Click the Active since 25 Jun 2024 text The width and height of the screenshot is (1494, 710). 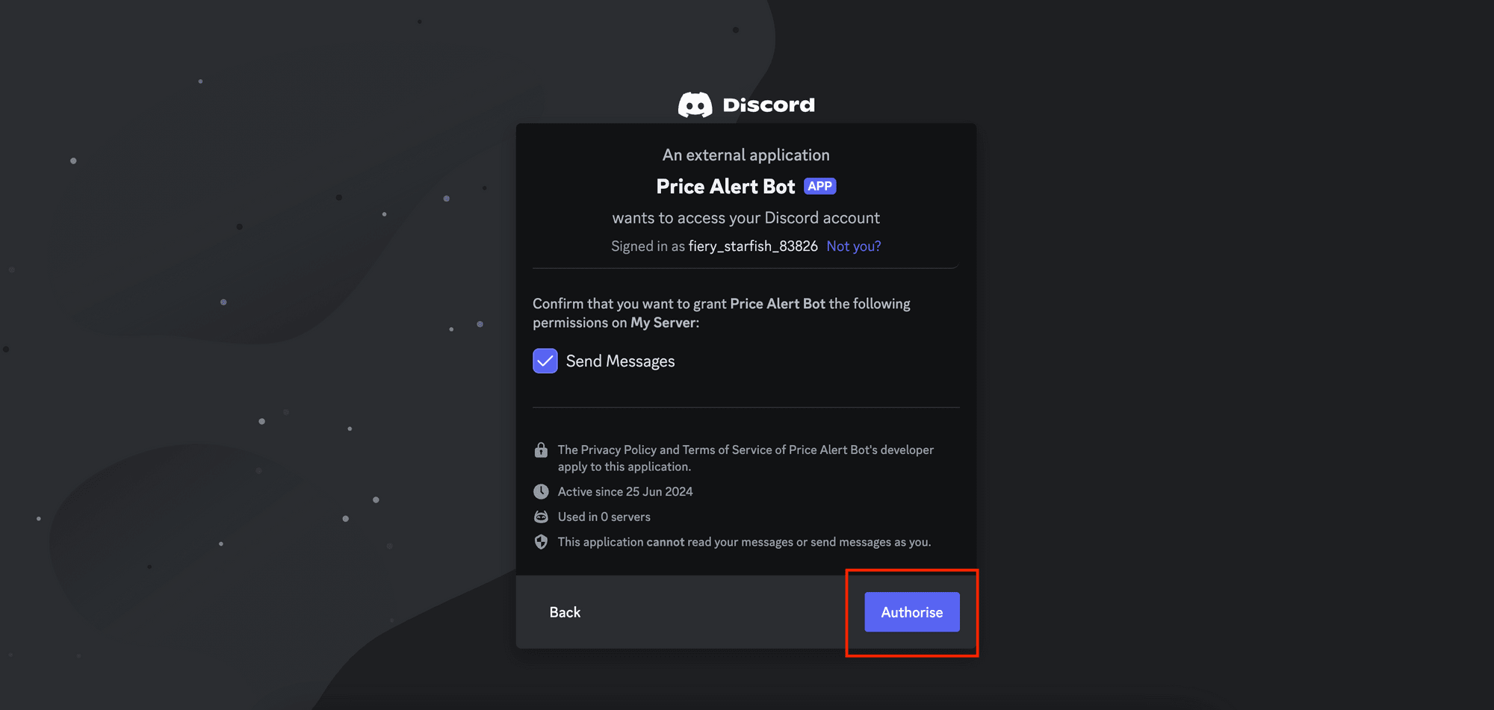[624, 491]
